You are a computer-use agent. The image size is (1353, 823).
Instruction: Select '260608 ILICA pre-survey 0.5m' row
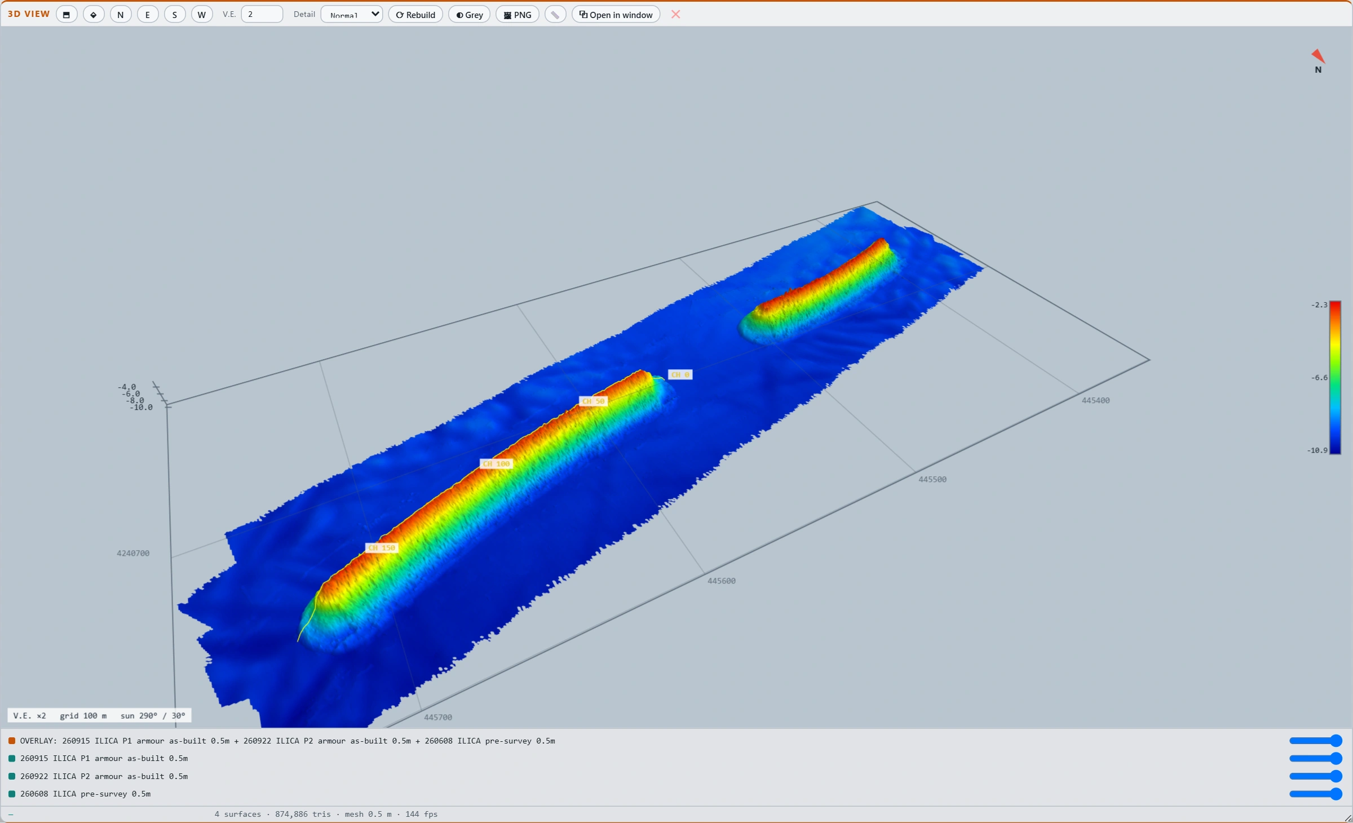pyautogui.click(x=85, y=794)
